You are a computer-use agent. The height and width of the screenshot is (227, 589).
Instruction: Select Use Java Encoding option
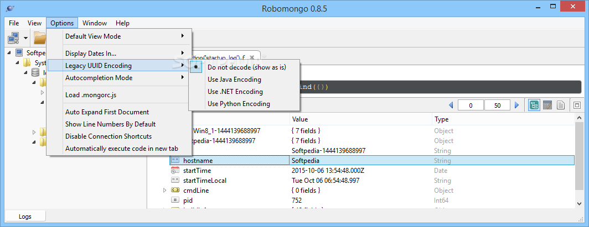pos(244,80)
